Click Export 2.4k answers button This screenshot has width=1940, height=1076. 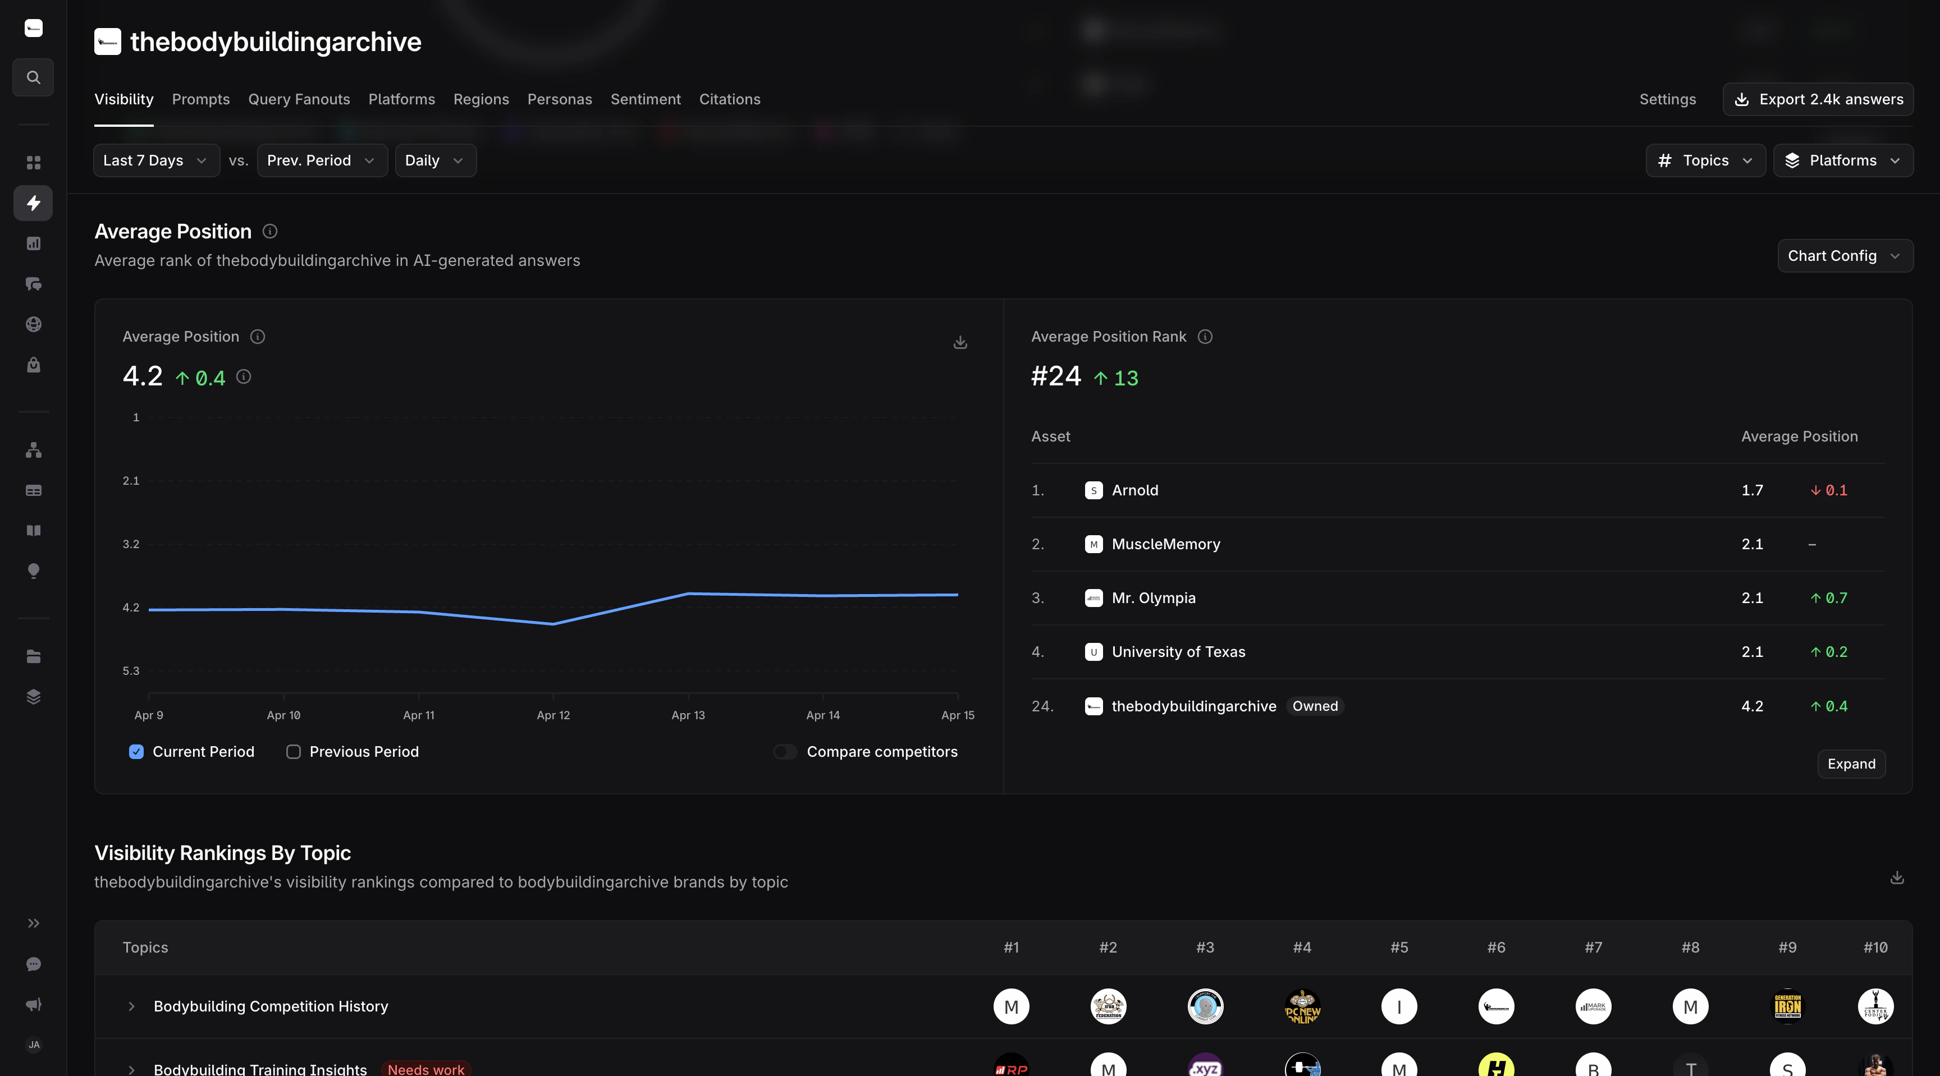[x=1818, y=99]
